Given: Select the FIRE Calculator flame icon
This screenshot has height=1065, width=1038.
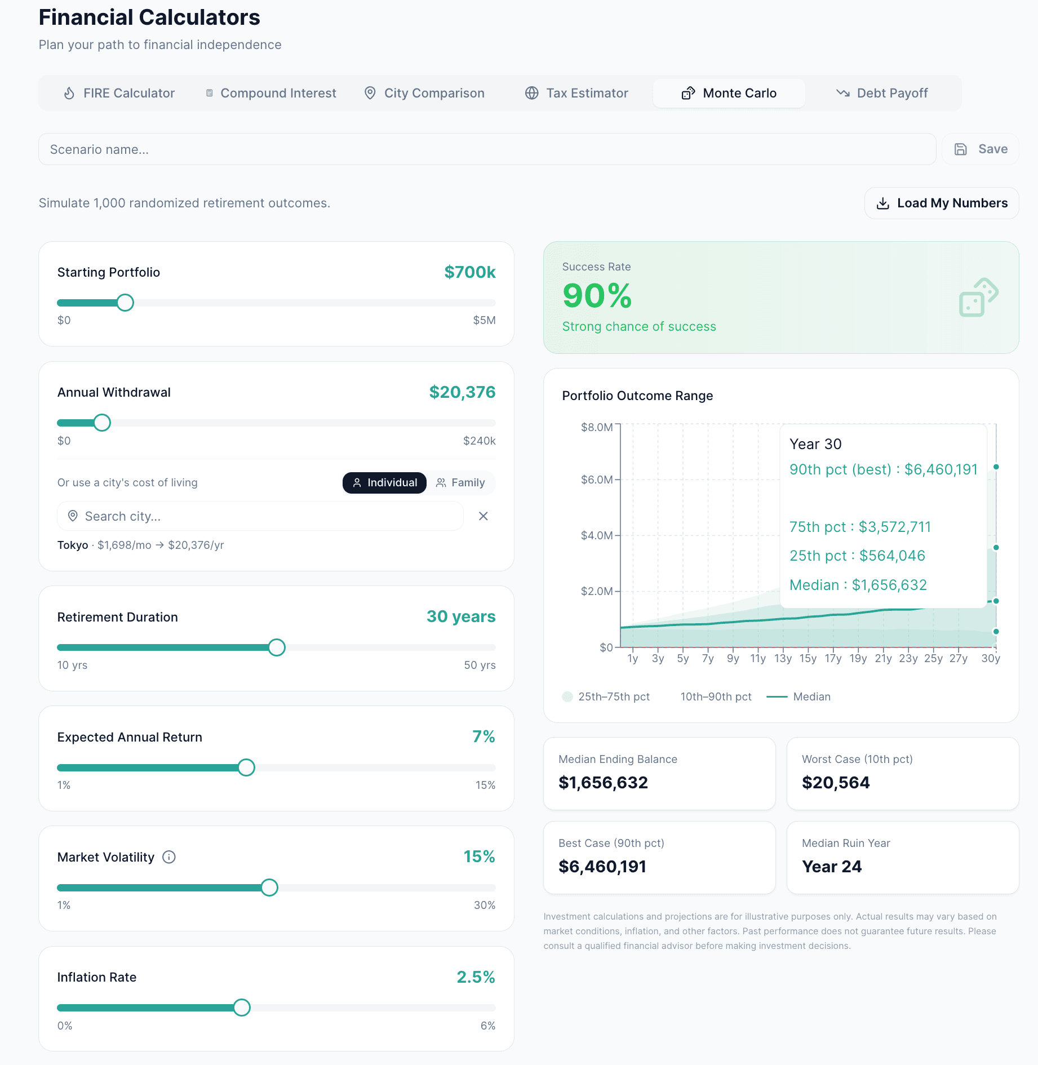Looking at the screenshot, I should point(69,92).
